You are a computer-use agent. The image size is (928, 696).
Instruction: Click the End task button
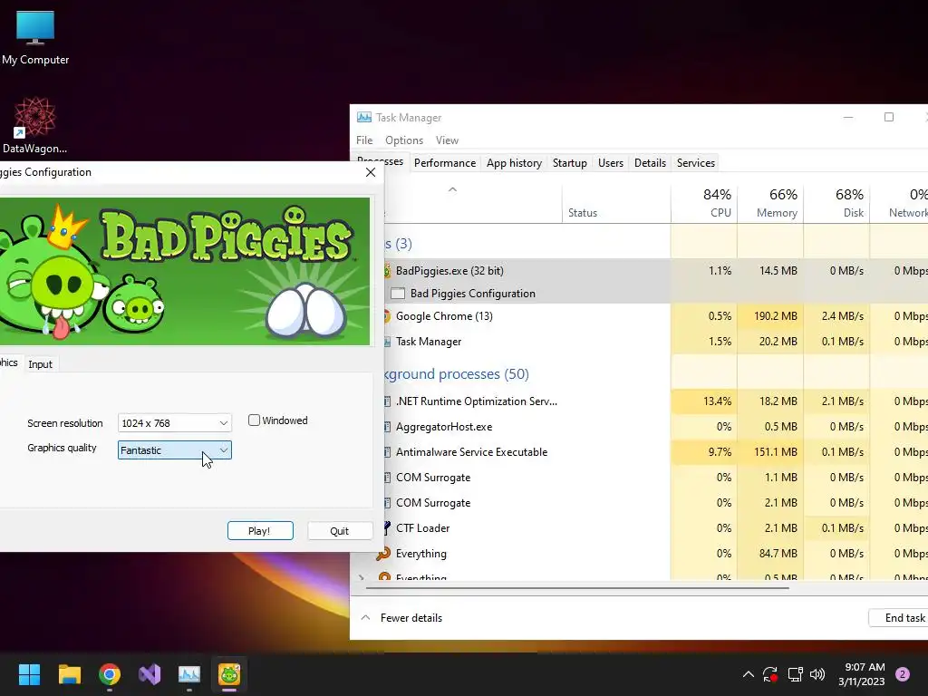[900, 618]
